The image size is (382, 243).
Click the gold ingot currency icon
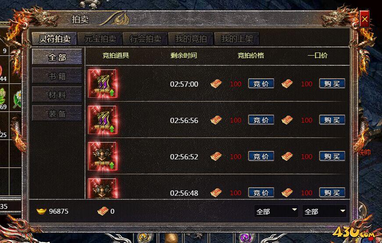pos(41,211)
